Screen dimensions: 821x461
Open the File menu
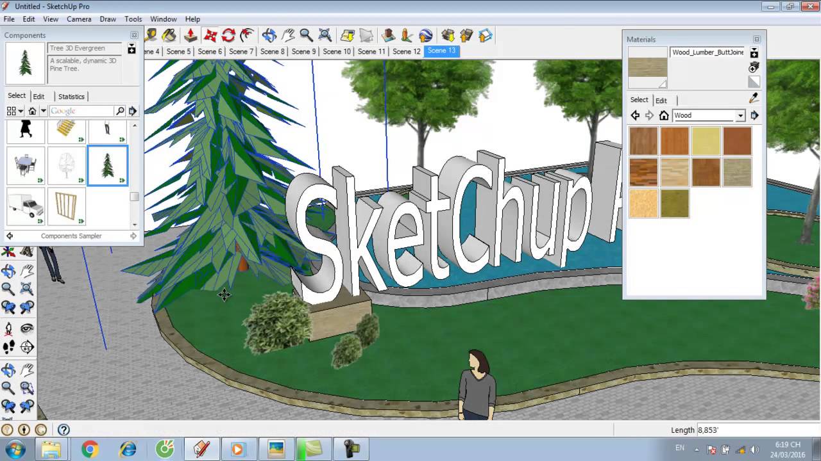click(x=9, y=19)
